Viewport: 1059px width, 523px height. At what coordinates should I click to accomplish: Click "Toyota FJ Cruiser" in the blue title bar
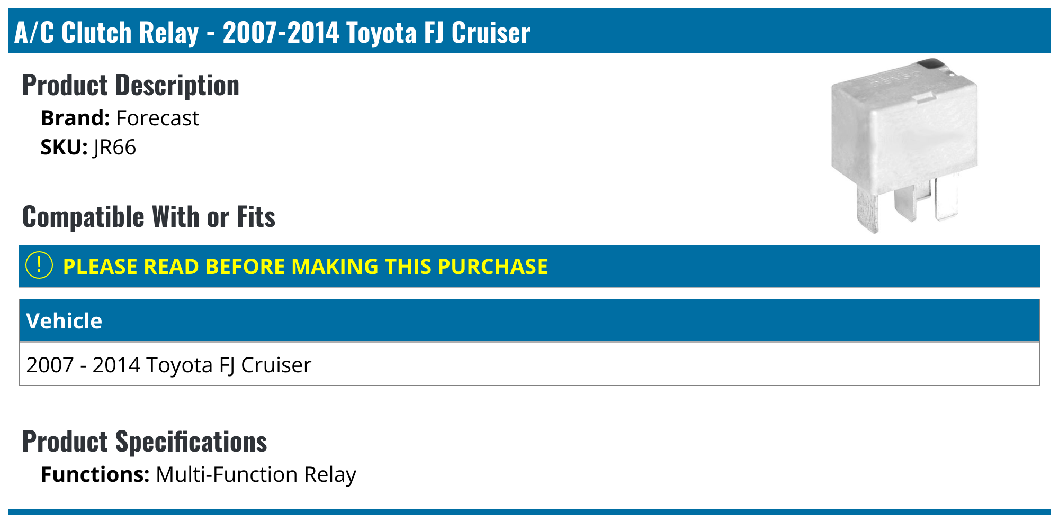click(438, 32)
